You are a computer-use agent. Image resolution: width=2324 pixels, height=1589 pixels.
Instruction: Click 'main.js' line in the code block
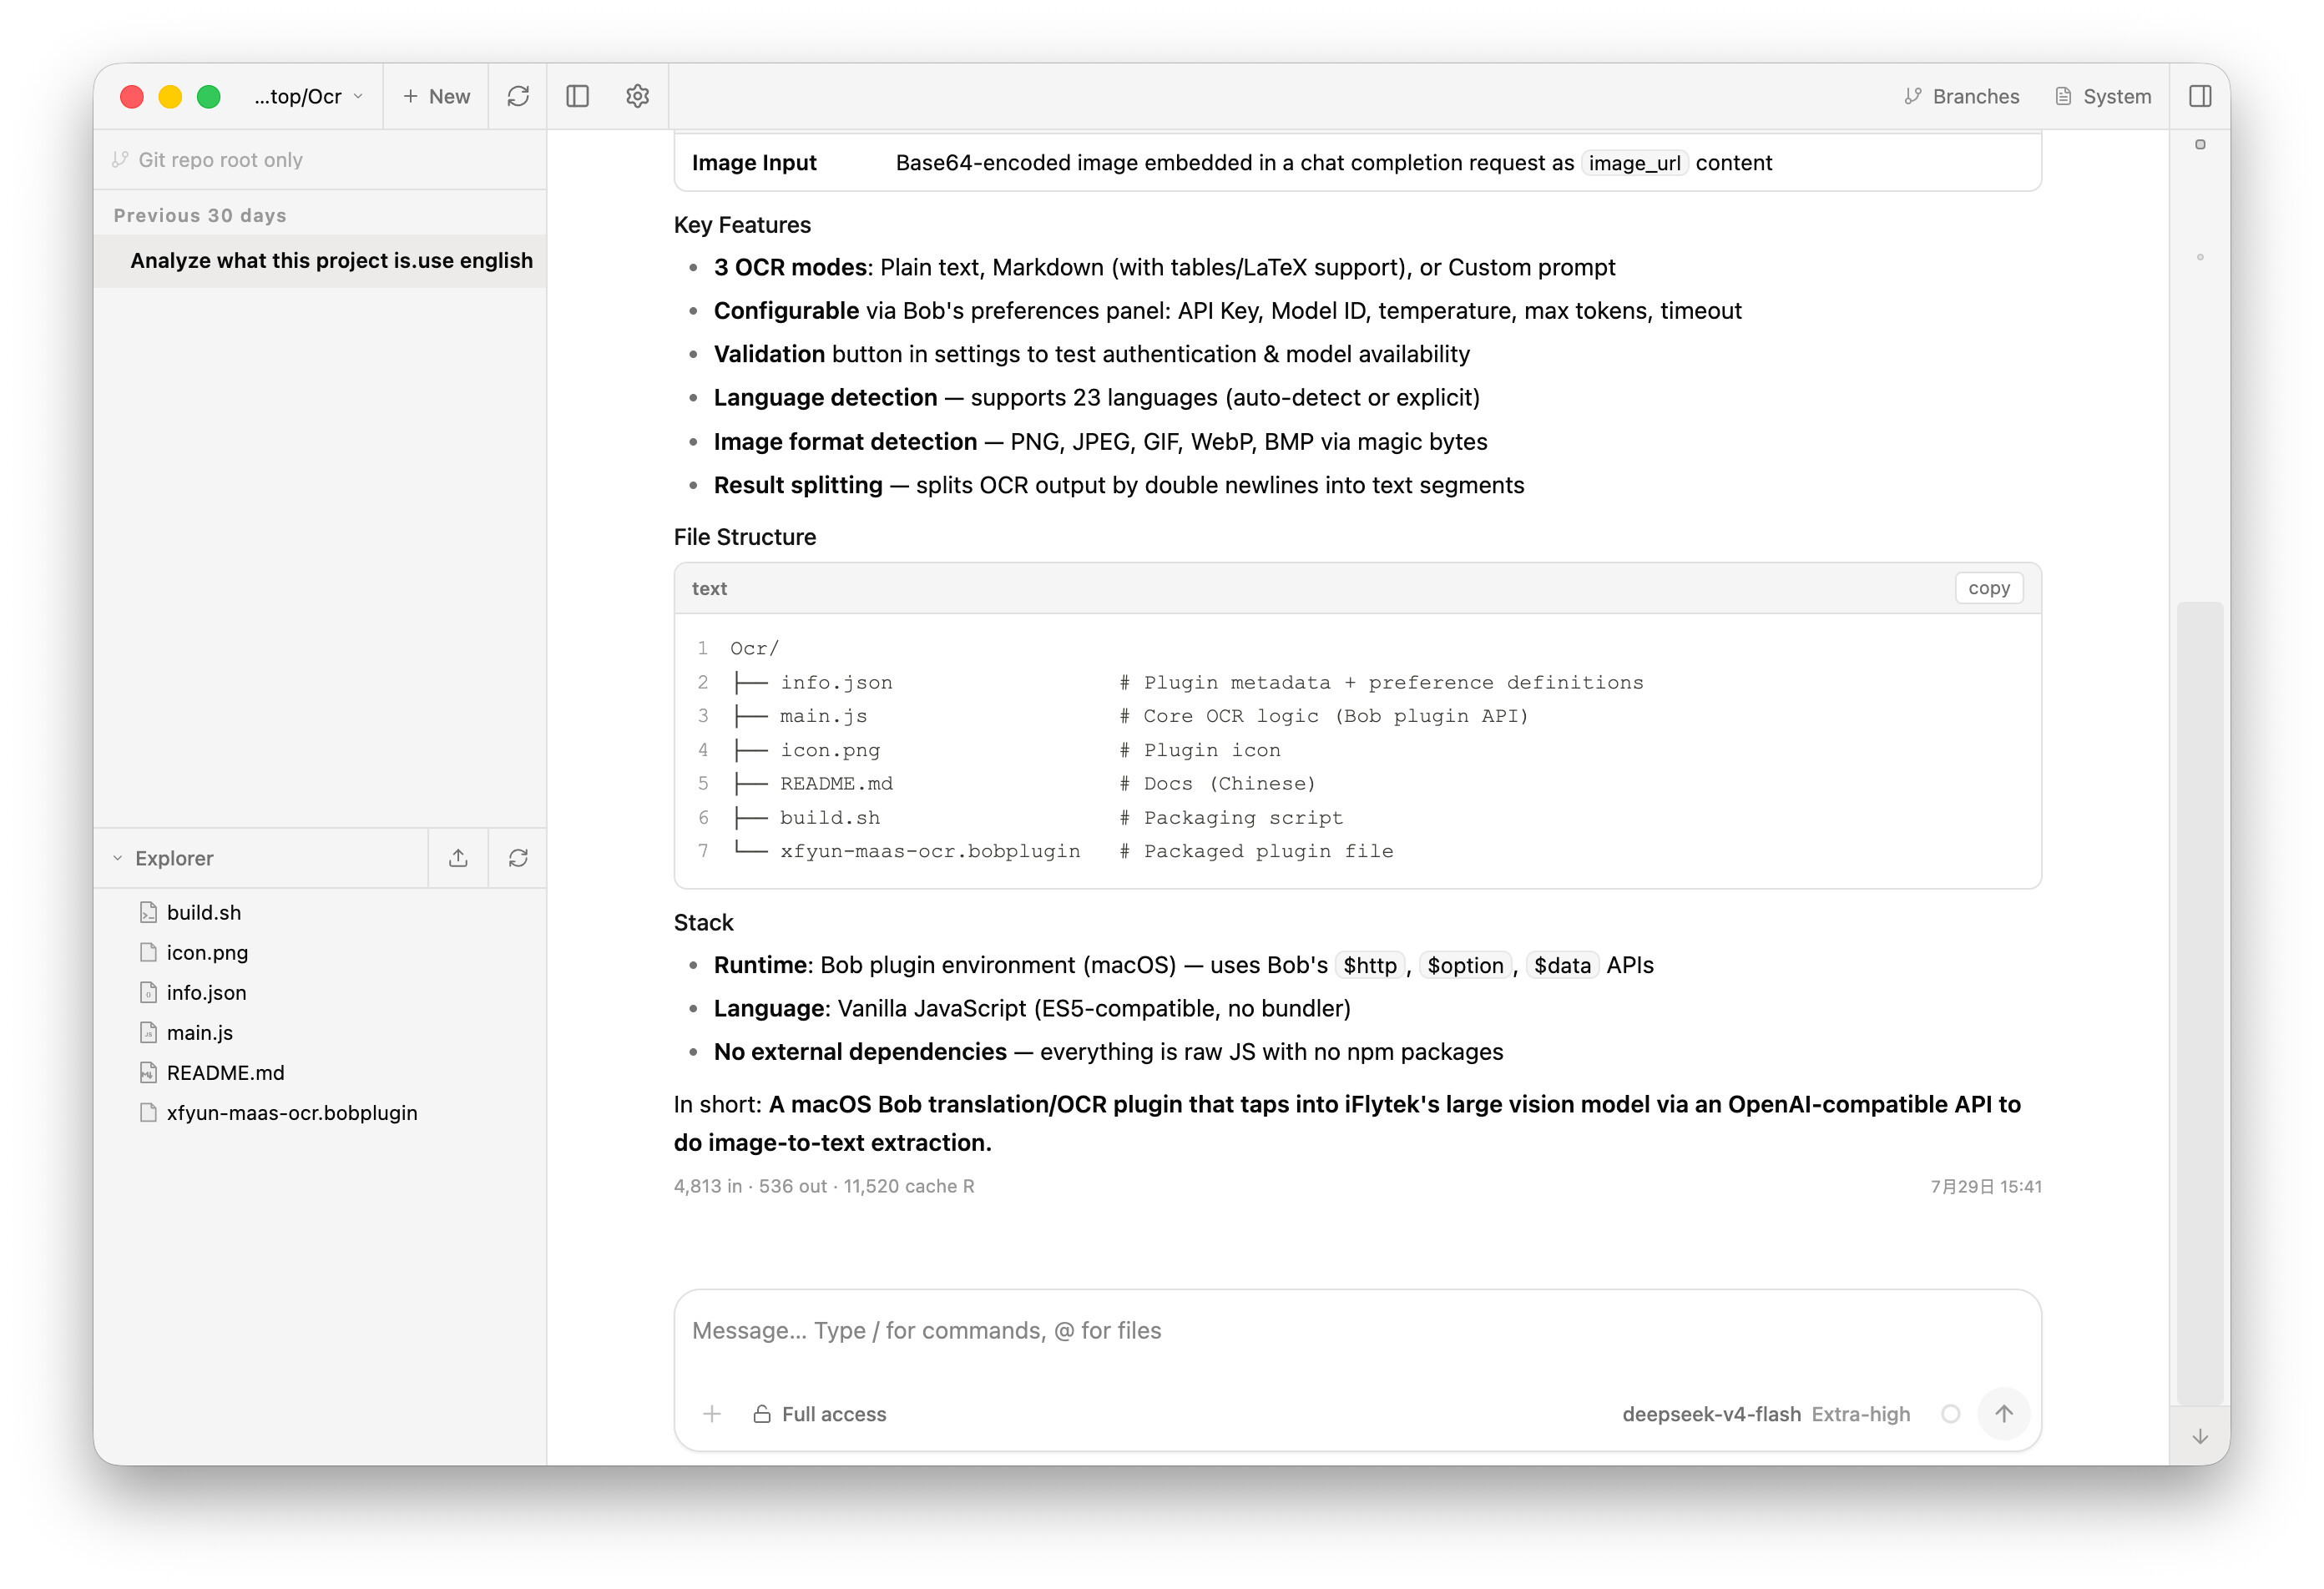(1130, 716)
